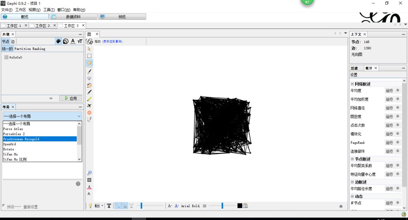Open the screenshot options dropdown arrow
The width and height of the screenshot is (408, 220).
coord(102,206)
